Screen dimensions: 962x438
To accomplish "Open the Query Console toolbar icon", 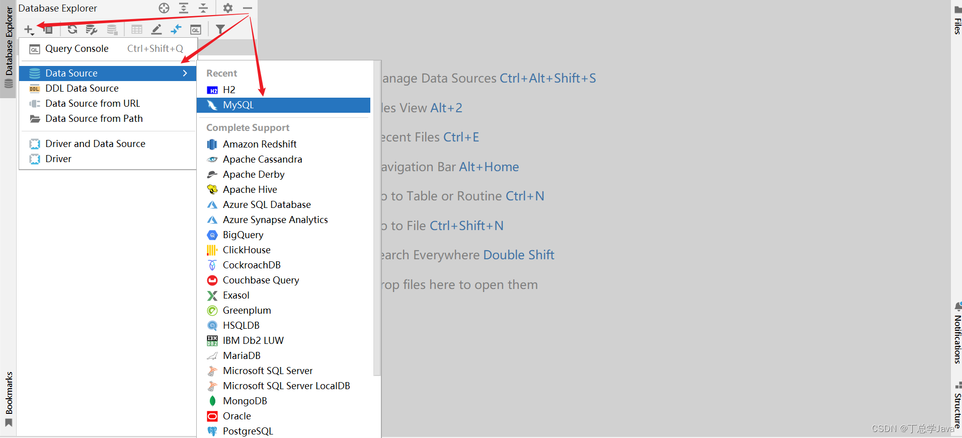I will 196,30.
